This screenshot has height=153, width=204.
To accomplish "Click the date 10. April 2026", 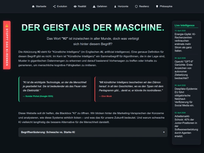I will coord(180,31).
